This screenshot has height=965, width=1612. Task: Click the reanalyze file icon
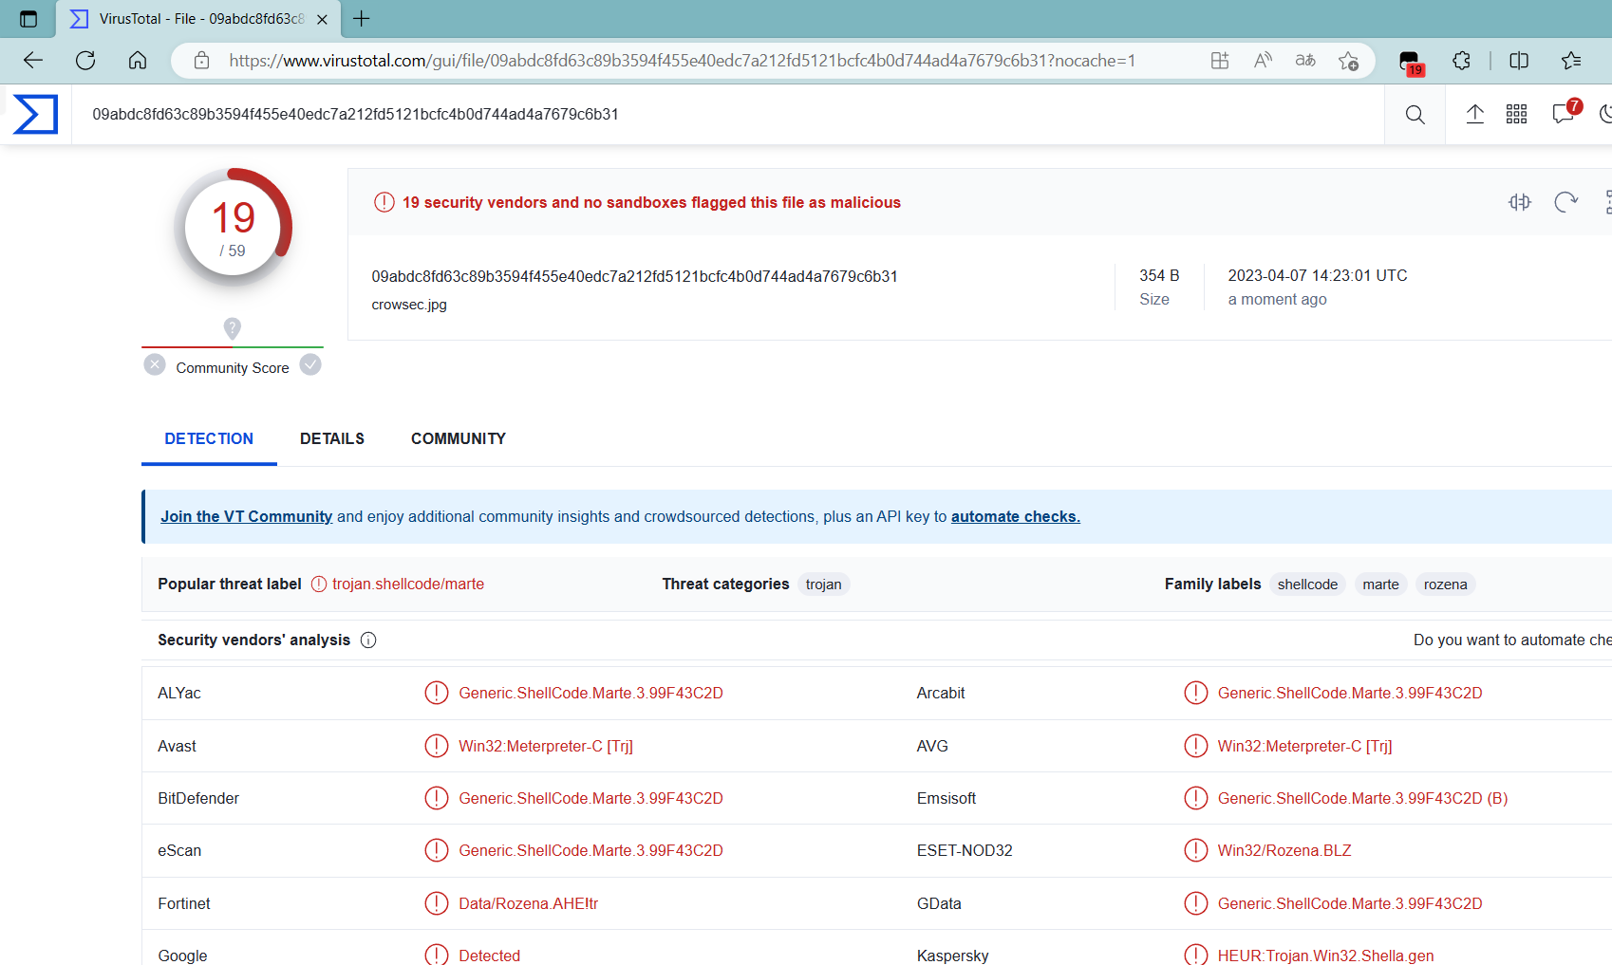click(x=1565, y=202)
